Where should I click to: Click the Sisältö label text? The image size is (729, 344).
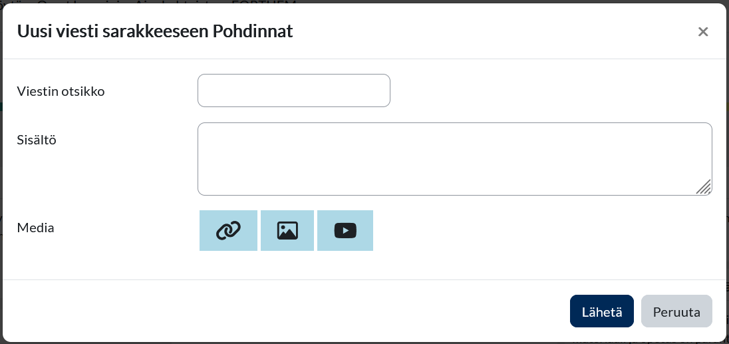pos(37,140)
